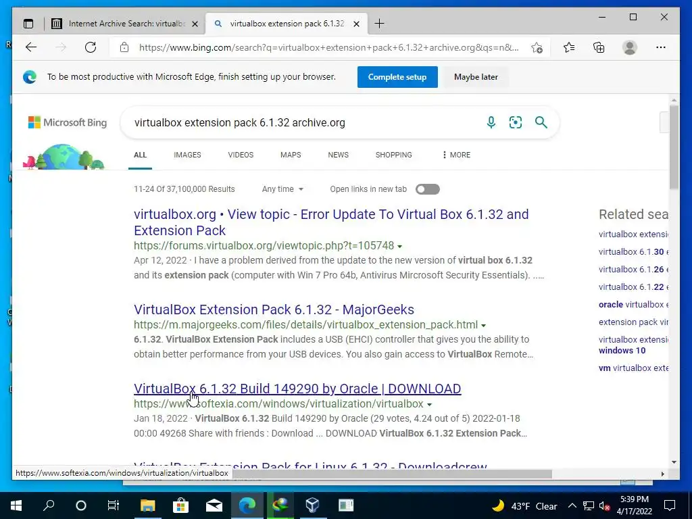Switch to NEWS results tab
Image resolution: width=692 pixels, height=519 pixels.
[338, 155]
